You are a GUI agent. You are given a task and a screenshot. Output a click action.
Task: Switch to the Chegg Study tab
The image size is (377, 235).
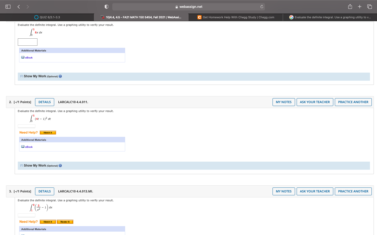click(235, 17)
